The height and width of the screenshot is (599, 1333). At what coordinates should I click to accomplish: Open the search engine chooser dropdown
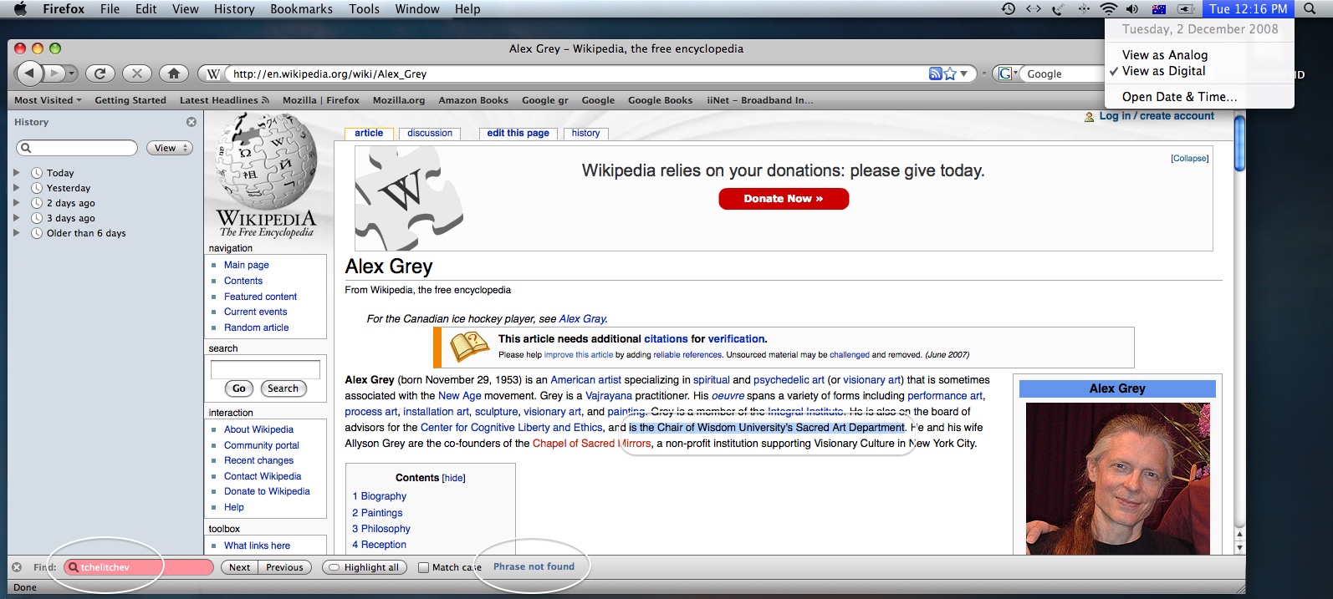coord(1008,74)
